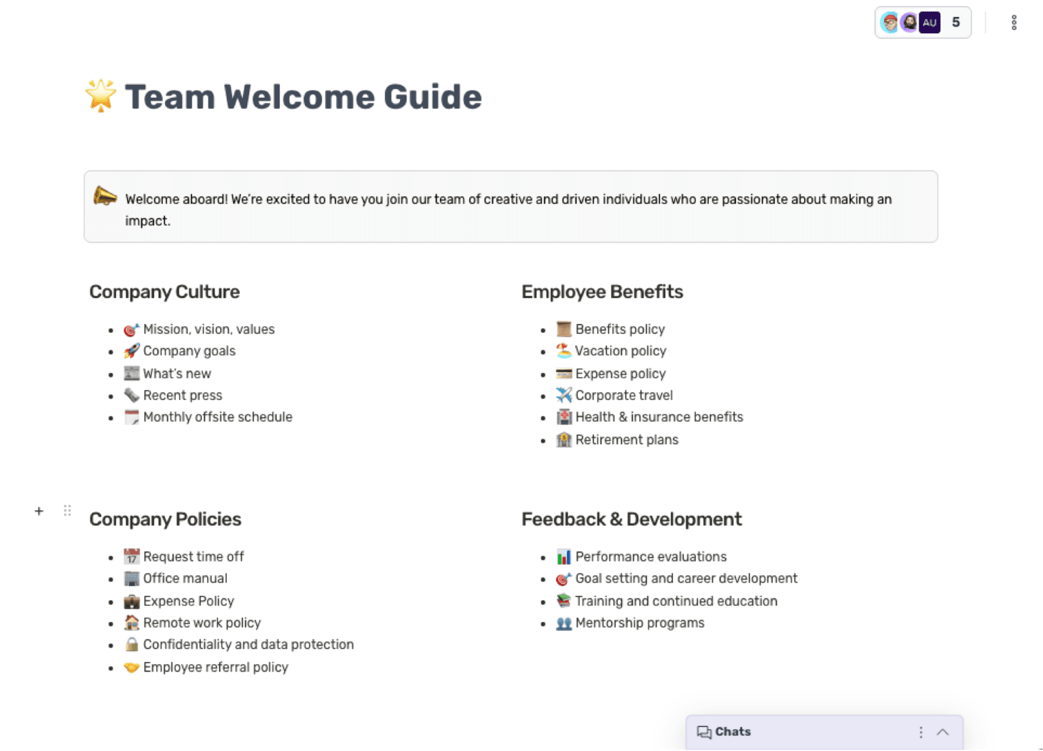Click the collaborator count showing 5
This screenshot has height=751, width=1043.
coord(955,22)
